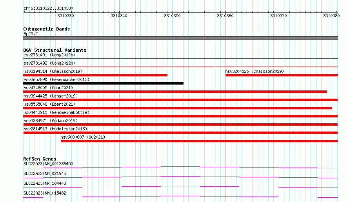Click the 3310340 ruler position
This screenshot has width=349, height=202.
pos(119,16)
